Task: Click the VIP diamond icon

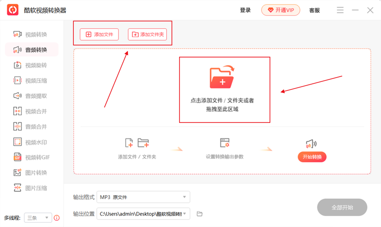Action: 271,10
